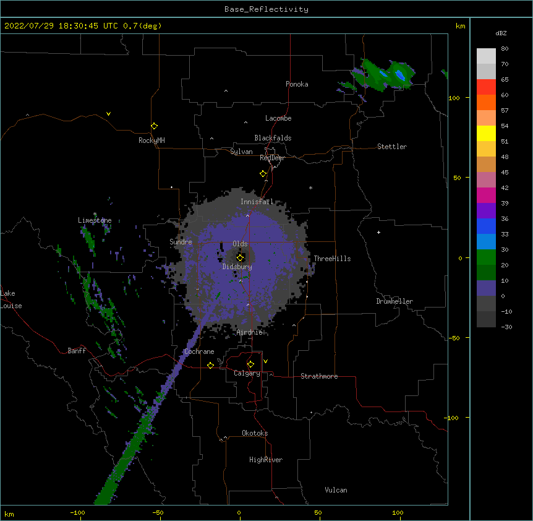This screenshot has width=533, height=521.
Task: Click the yellow marker south of RedDeer
Action: [263, 174]
